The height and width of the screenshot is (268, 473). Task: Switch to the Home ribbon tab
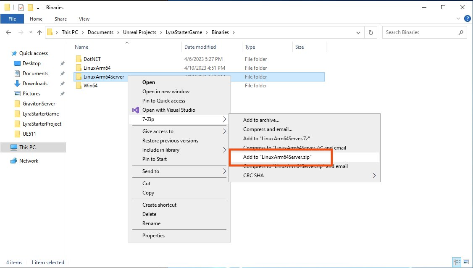[36, 19]
